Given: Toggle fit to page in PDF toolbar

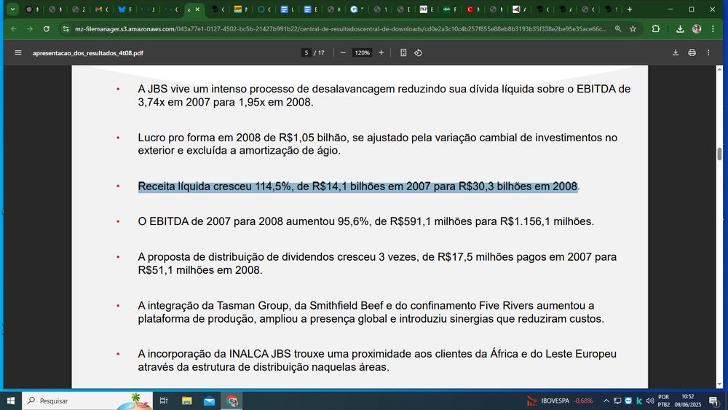Looking at the screenshot, I should 403,53.
